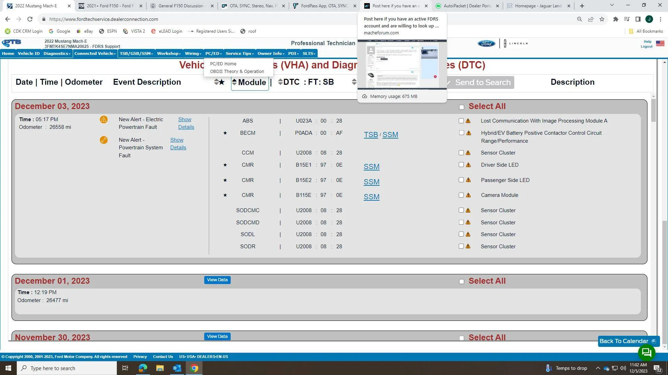Reload the page with the refresh icon
Screen dimensions: 668x375
[x=30, y=19]
